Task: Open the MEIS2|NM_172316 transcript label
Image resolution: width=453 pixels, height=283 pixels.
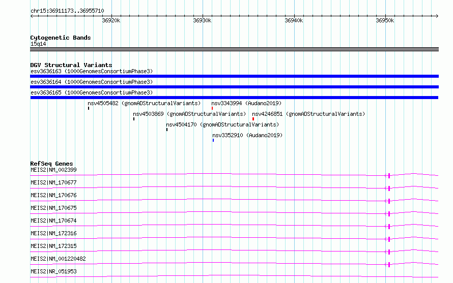Action: pyautogui.click(x=54, y=233)
